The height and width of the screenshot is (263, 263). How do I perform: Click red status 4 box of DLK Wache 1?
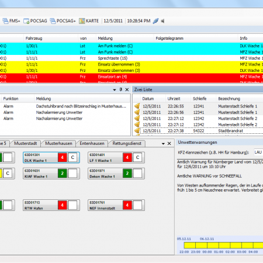(x=63, y=157)
